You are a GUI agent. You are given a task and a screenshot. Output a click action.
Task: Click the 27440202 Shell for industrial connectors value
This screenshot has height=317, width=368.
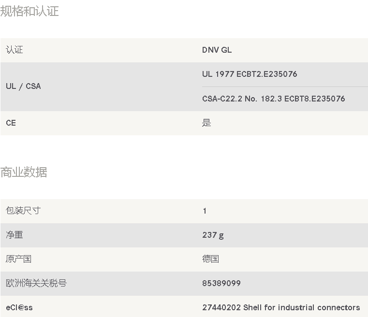pyautogui.click(x=281, y=307)
